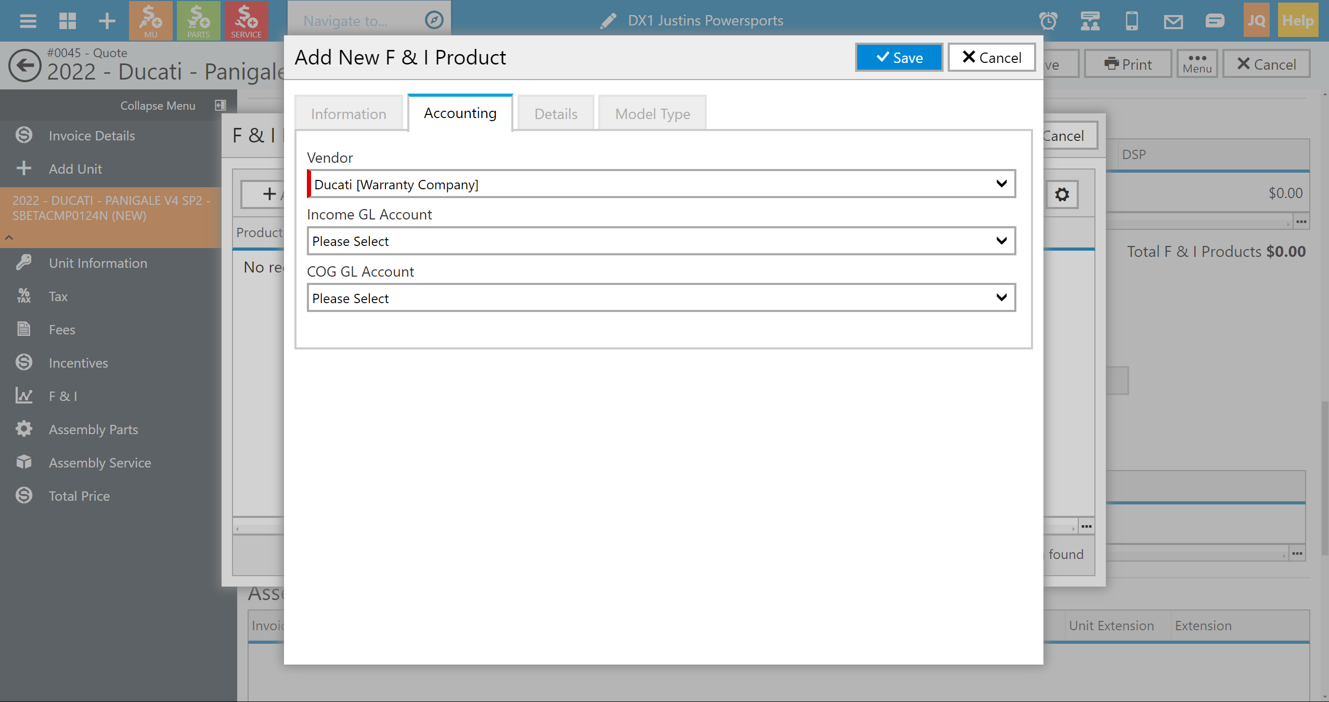Viewport: 1329px width, 702px height.
Task: Click the dashboard grid icon
Action: tap(68, 21)
